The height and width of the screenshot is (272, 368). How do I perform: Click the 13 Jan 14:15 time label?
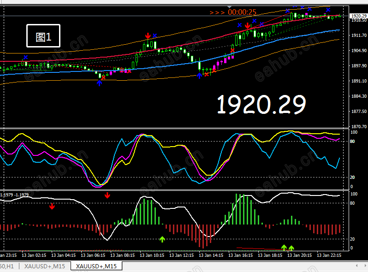pos(211,255)
